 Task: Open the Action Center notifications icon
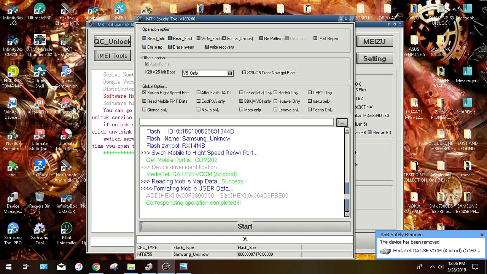coord(475,267)
